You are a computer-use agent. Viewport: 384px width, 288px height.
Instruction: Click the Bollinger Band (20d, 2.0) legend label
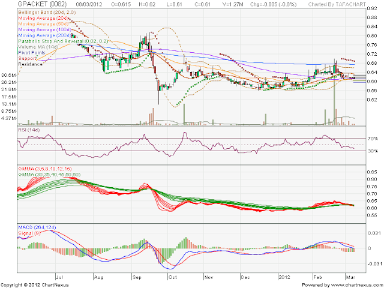47,12
